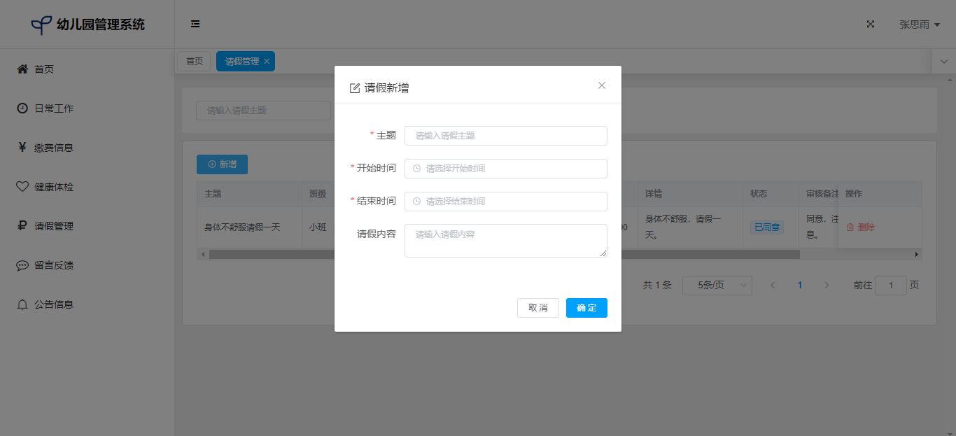
Task: Click the clock icon in 结束时间 field
Action: pos(416,202)
